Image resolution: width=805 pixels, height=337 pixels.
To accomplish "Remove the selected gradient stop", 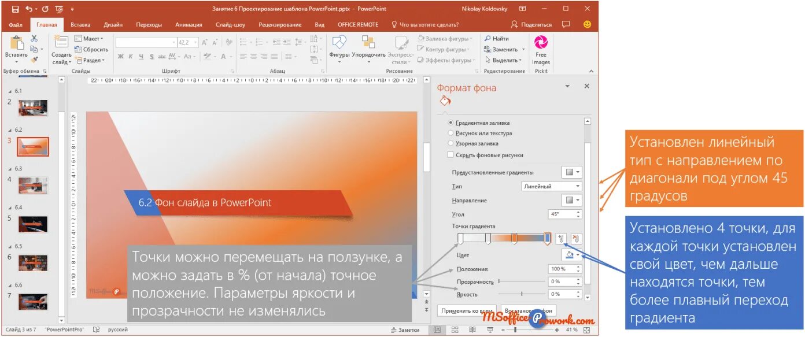I will (576, 238).
